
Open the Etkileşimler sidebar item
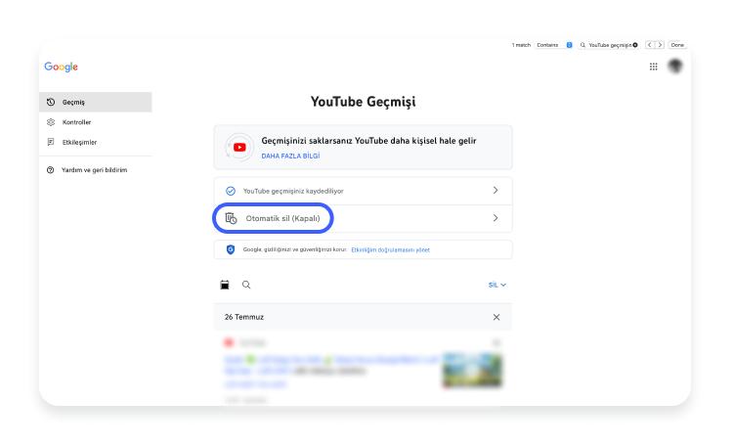96,142
